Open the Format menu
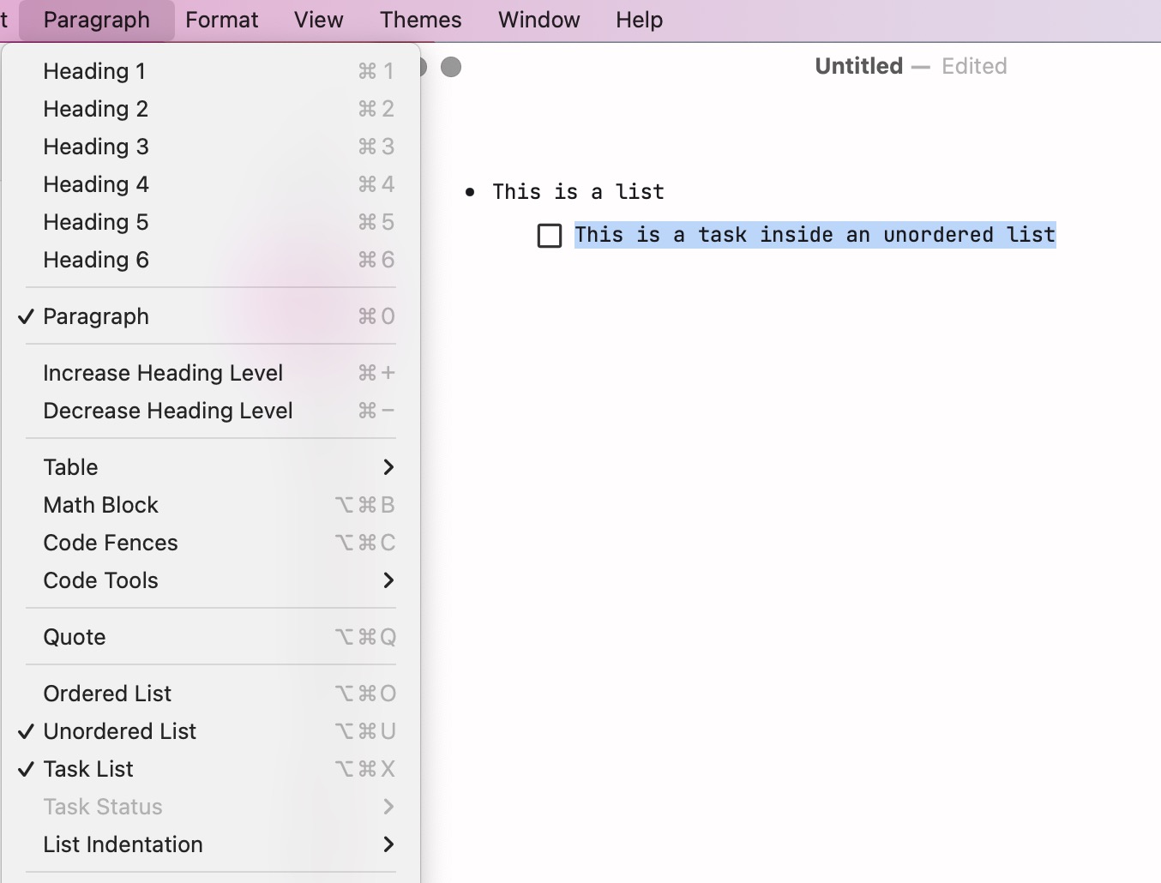This screenshot has height=883, width=1161. (221, 20)
